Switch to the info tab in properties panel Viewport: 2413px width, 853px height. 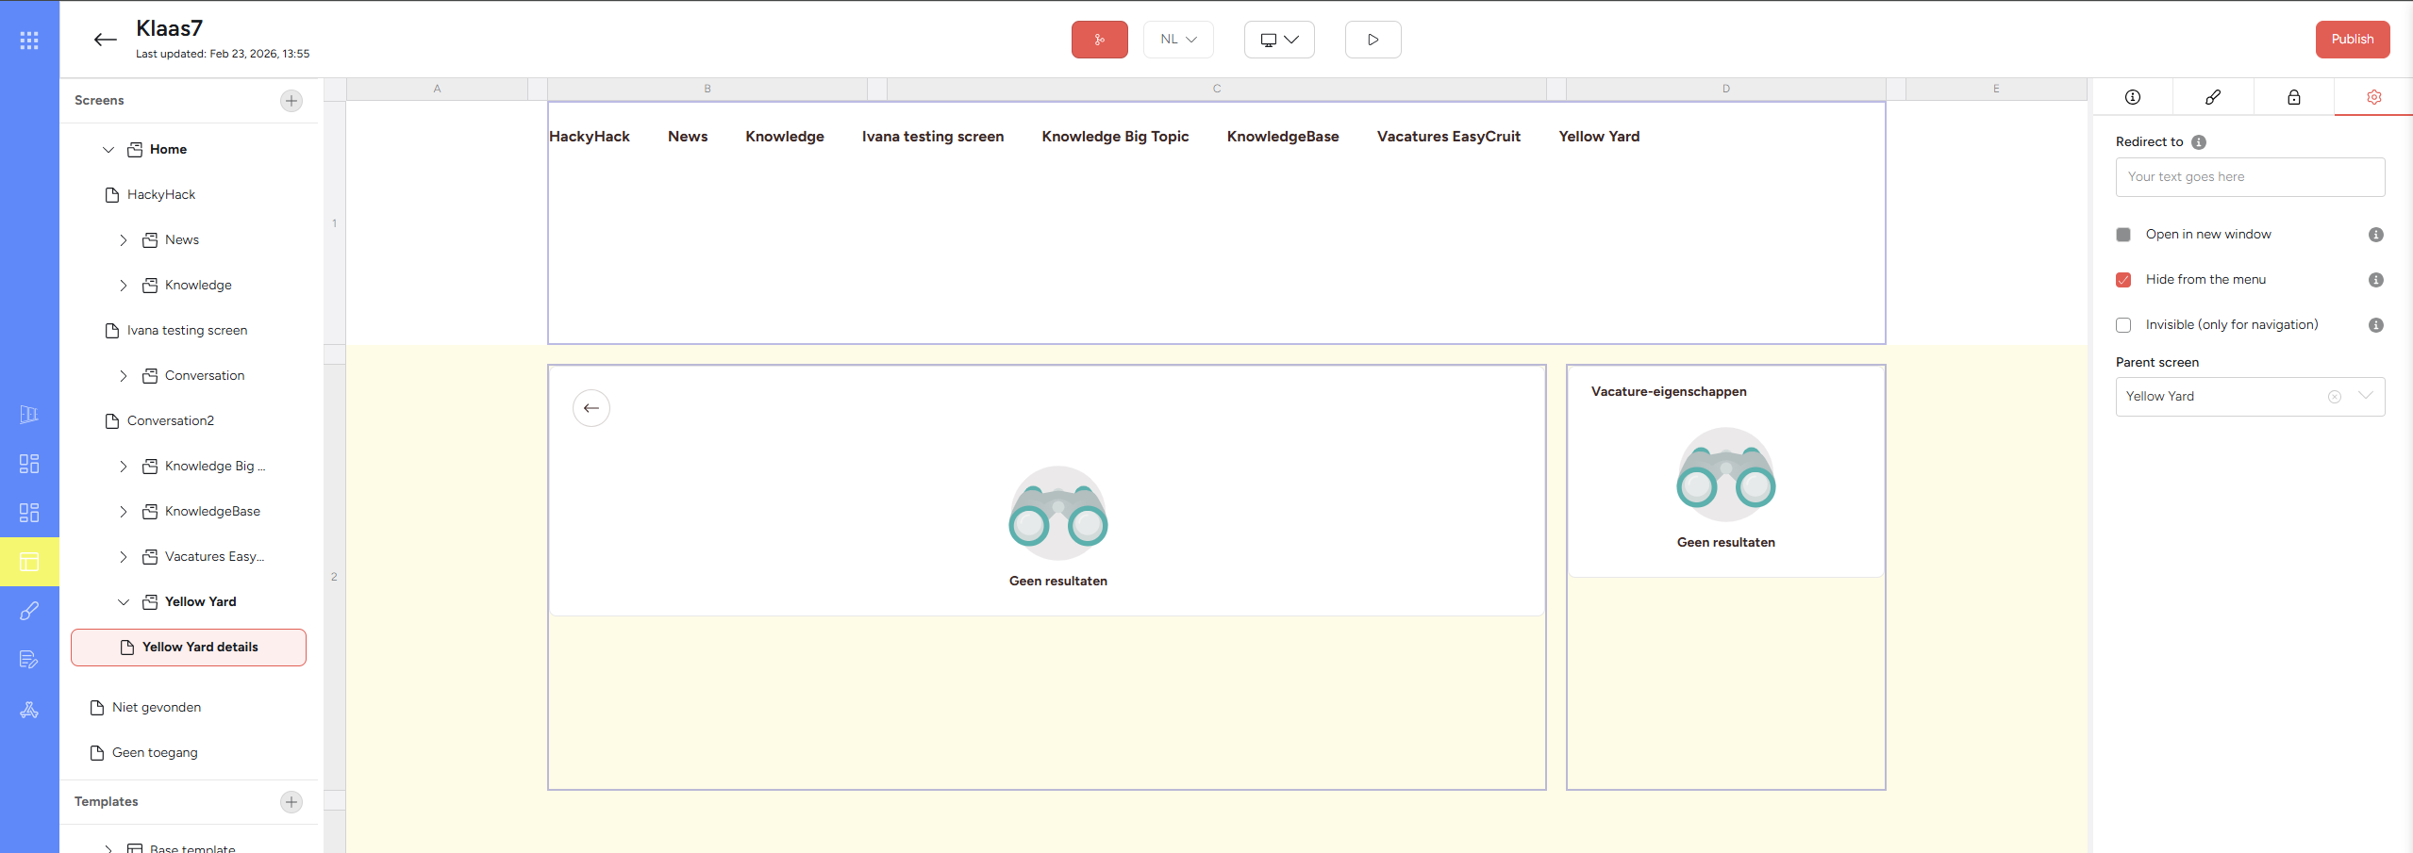[x=2132, y=97]
